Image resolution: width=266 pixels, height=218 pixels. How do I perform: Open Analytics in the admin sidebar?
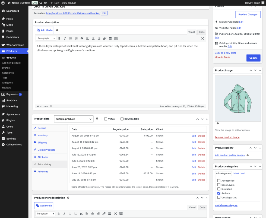(x=11, y=100)
